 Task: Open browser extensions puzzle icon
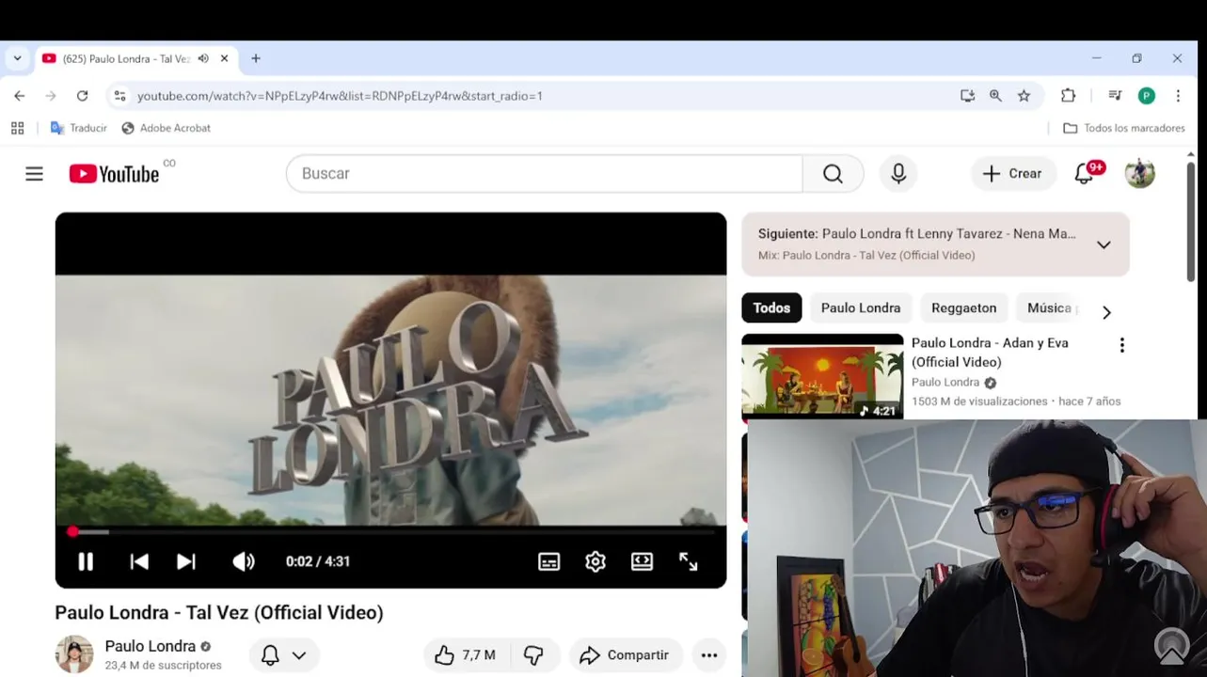pyautogui.click(x=1068, y=96)
